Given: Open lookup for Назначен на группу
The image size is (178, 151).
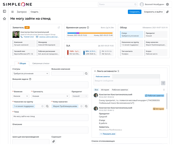Looking at the screenshot, I should pyautogui.click(x=47, y=106).
